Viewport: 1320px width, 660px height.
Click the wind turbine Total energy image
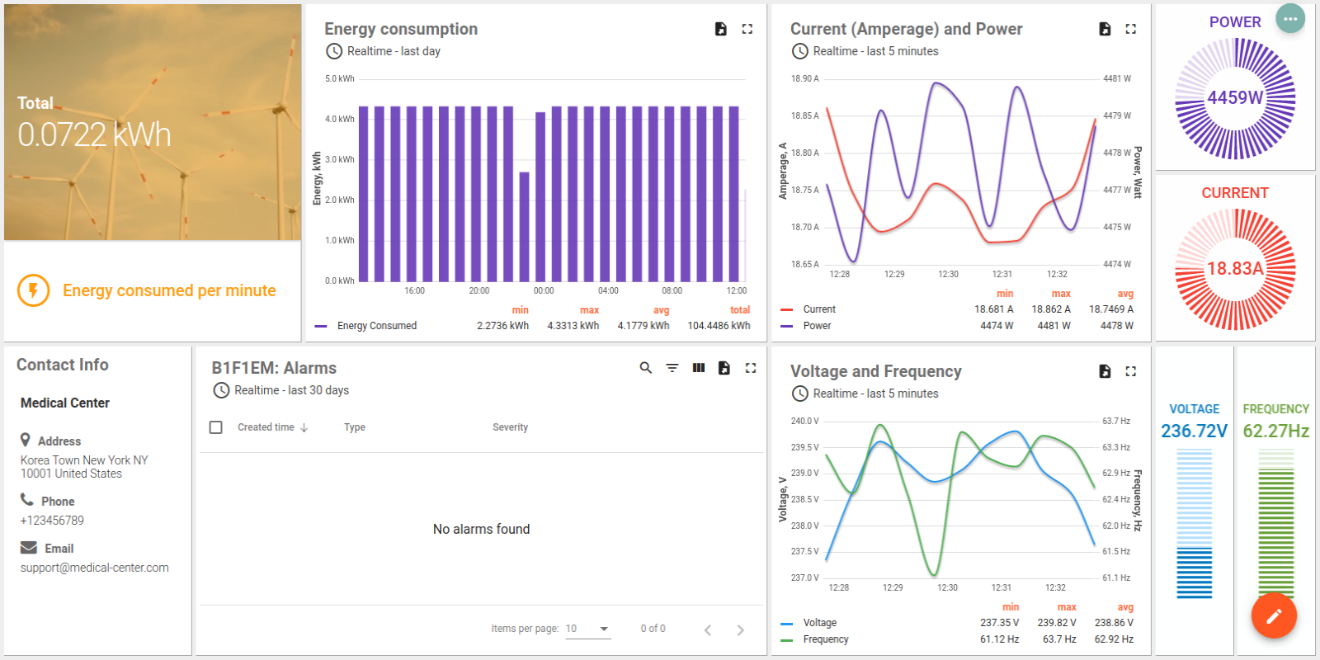[153, 122]
